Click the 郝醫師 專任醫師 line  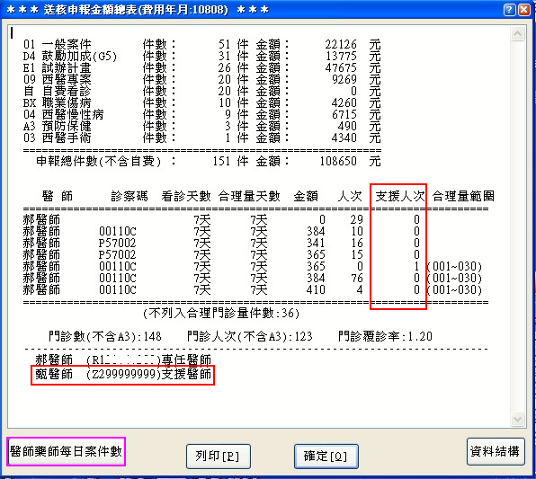123,359
